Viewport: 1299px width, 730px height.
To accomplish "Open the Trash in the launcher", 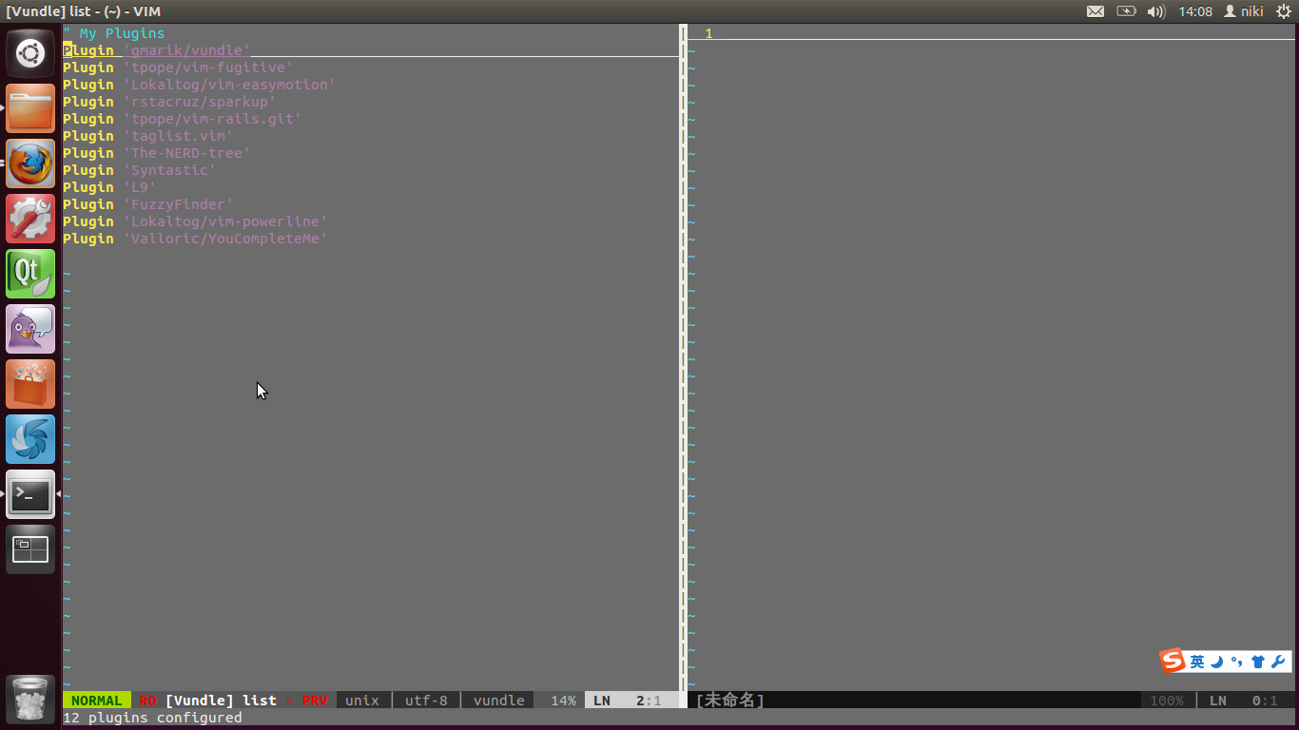I will [x=30, y=699].
